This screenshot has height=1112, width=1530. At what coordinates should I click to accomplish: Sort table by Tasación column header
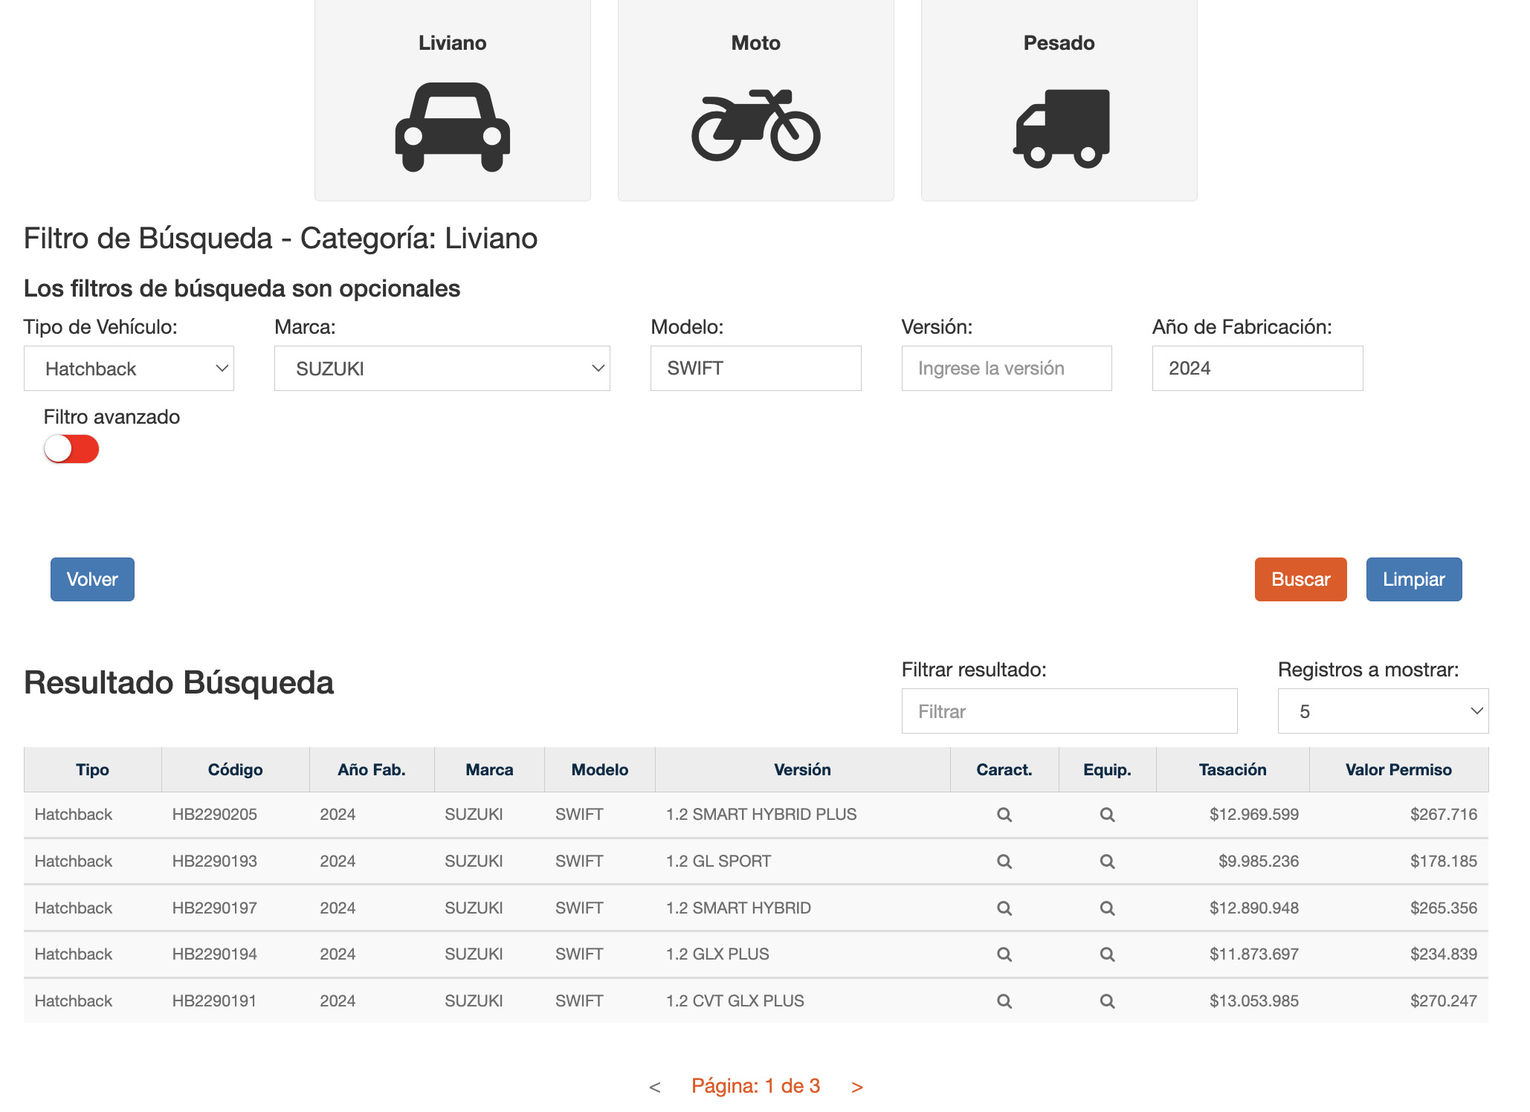1232,770
